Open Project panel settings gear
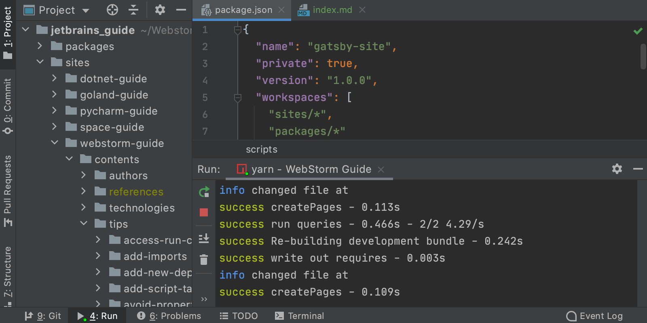This screenshot has height=323, width=647. 160,10
